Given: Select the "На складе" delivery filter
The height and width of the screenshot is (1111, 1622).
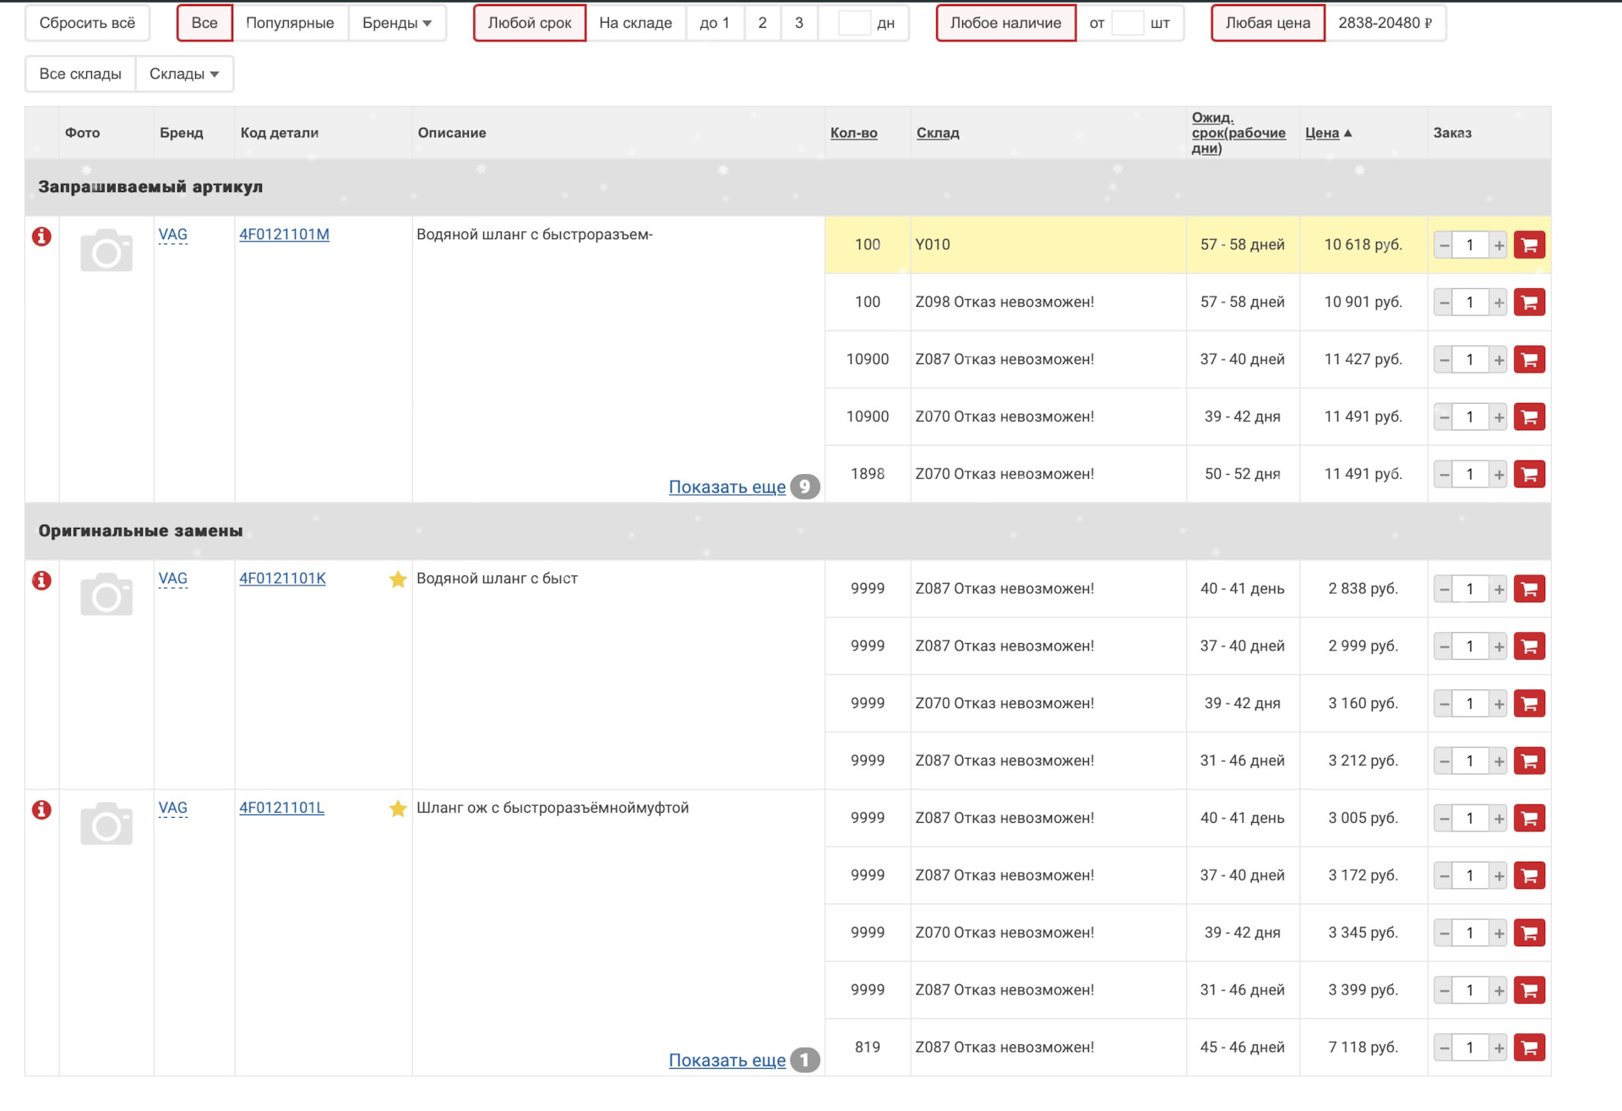Looking at the screenshot, I should 635,23.
